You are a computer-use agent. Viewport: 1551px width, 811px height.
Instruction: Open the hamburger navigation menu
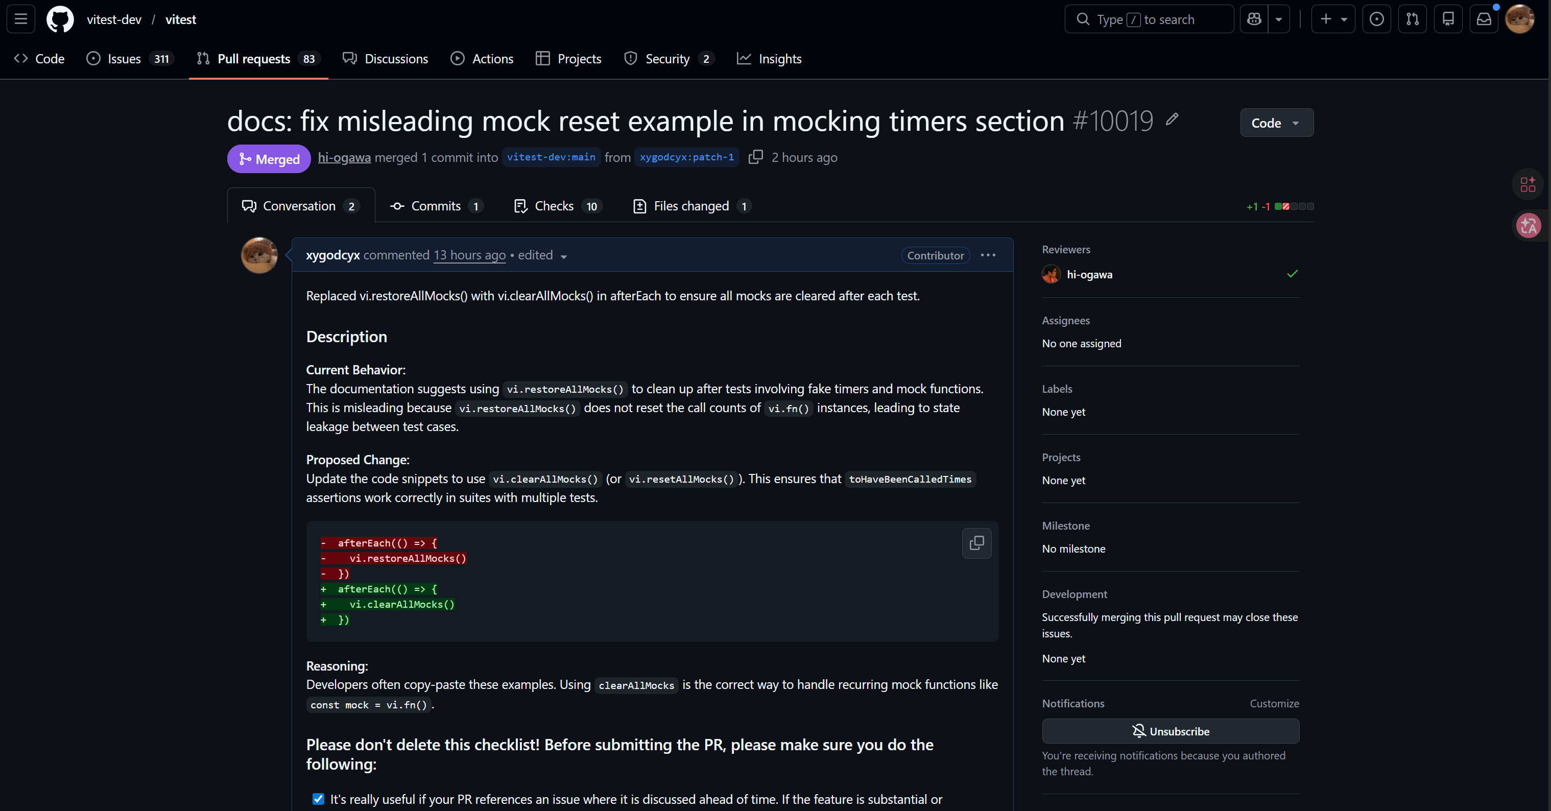click(x=21, y=19)
